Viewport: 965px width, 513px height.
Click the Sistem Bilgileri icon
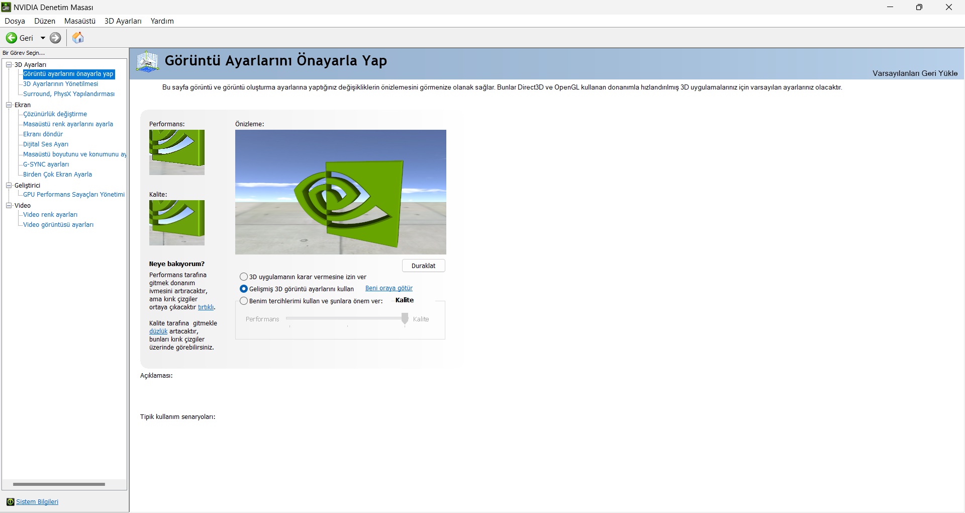[x=10, y=502]
